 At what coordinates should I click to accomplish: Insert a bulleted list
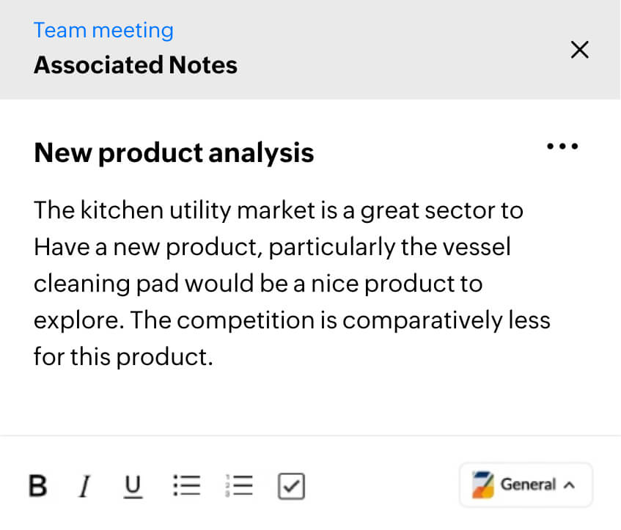[x=186, y=485]
